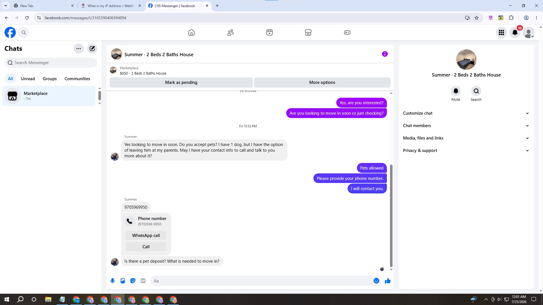543x305 pixels.
Task: Click the Call button under phone number
Action: [146, 247]
